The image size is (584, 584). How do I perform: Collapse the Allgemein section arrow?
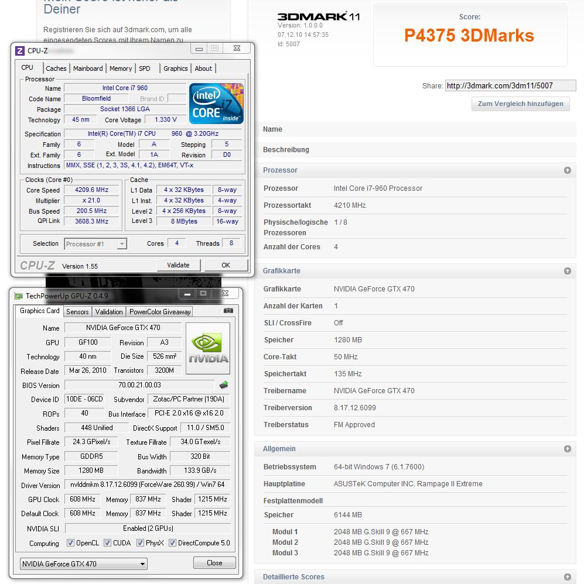[567, 449]
